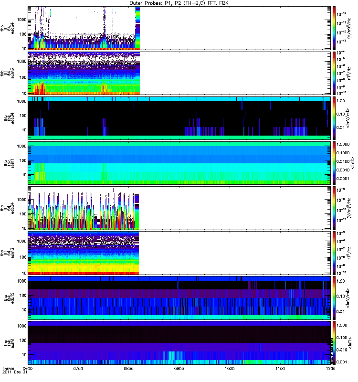This screenshot has width=358, height=382.
Task: Select the thc fff scm3 spectrogram panel
Action: pyautogui.click(x=179, y=253)
